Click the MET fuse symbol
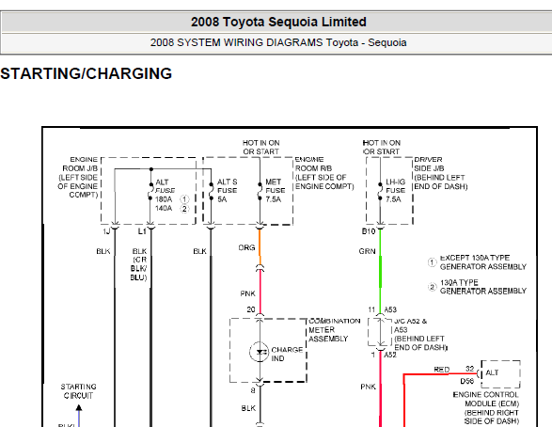This screenshot has width=552, height=427. click(x=260, y=191)
